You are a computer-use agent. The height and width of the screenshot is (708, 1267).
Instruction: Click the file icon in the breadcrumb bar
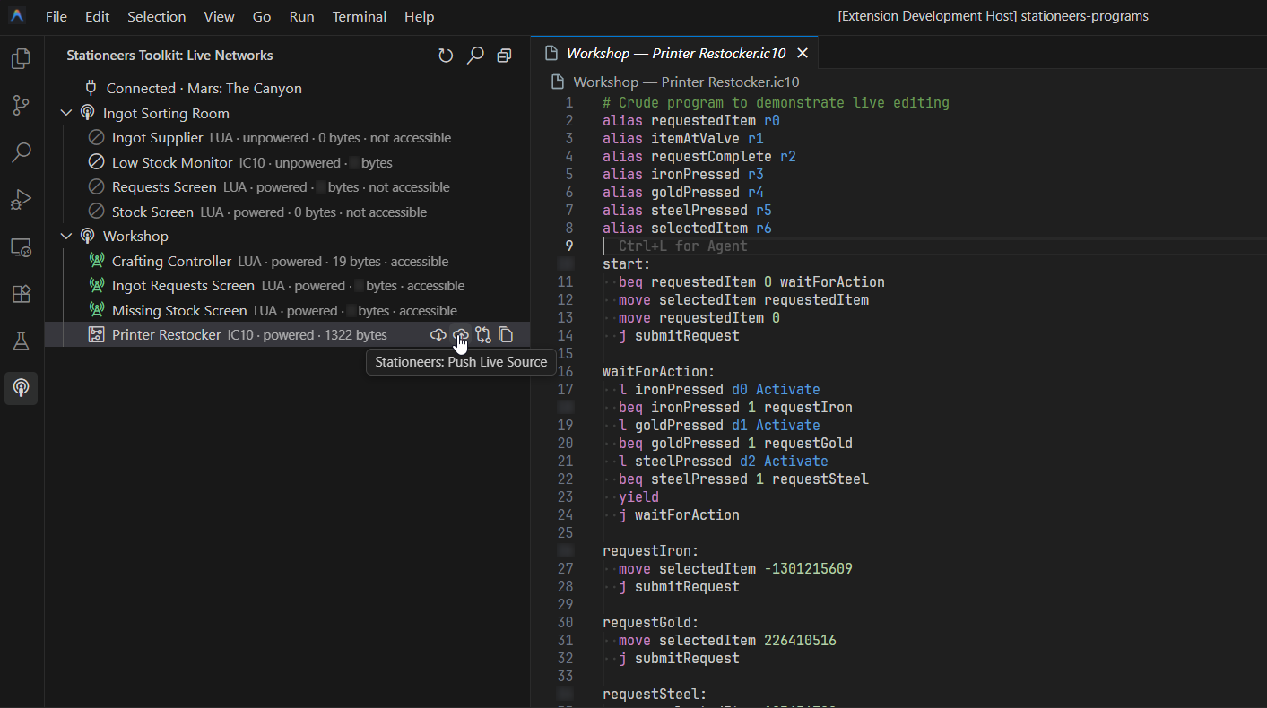[558, 82]
